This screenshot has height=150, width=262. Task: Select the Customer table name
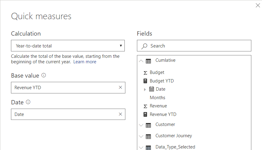pyautogui.click(x=165, y=124)
